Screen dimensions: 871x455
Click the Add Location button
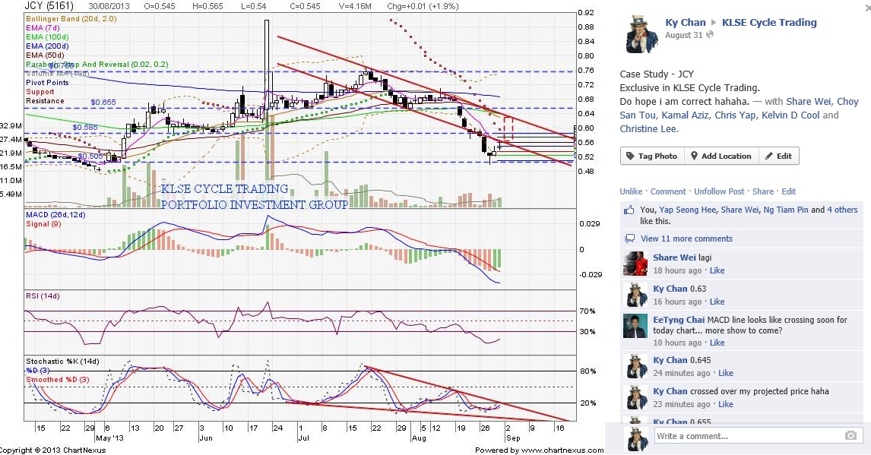tap(721, 156)
